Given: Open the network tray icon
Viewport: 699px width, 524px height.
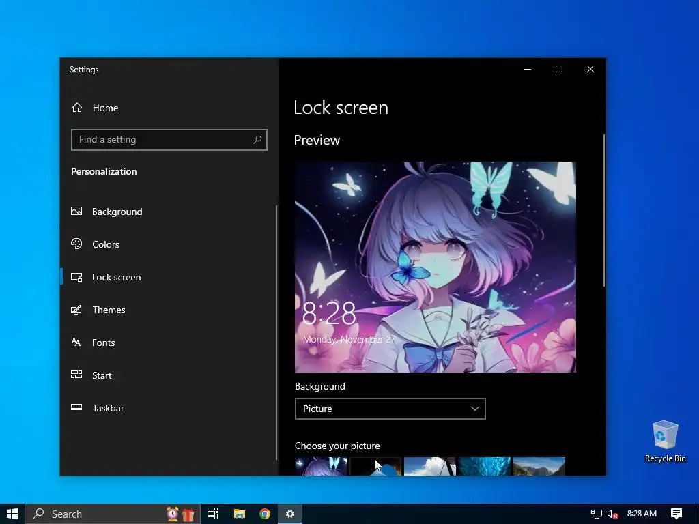Looking at the screenshot, I should click(597, 514).
